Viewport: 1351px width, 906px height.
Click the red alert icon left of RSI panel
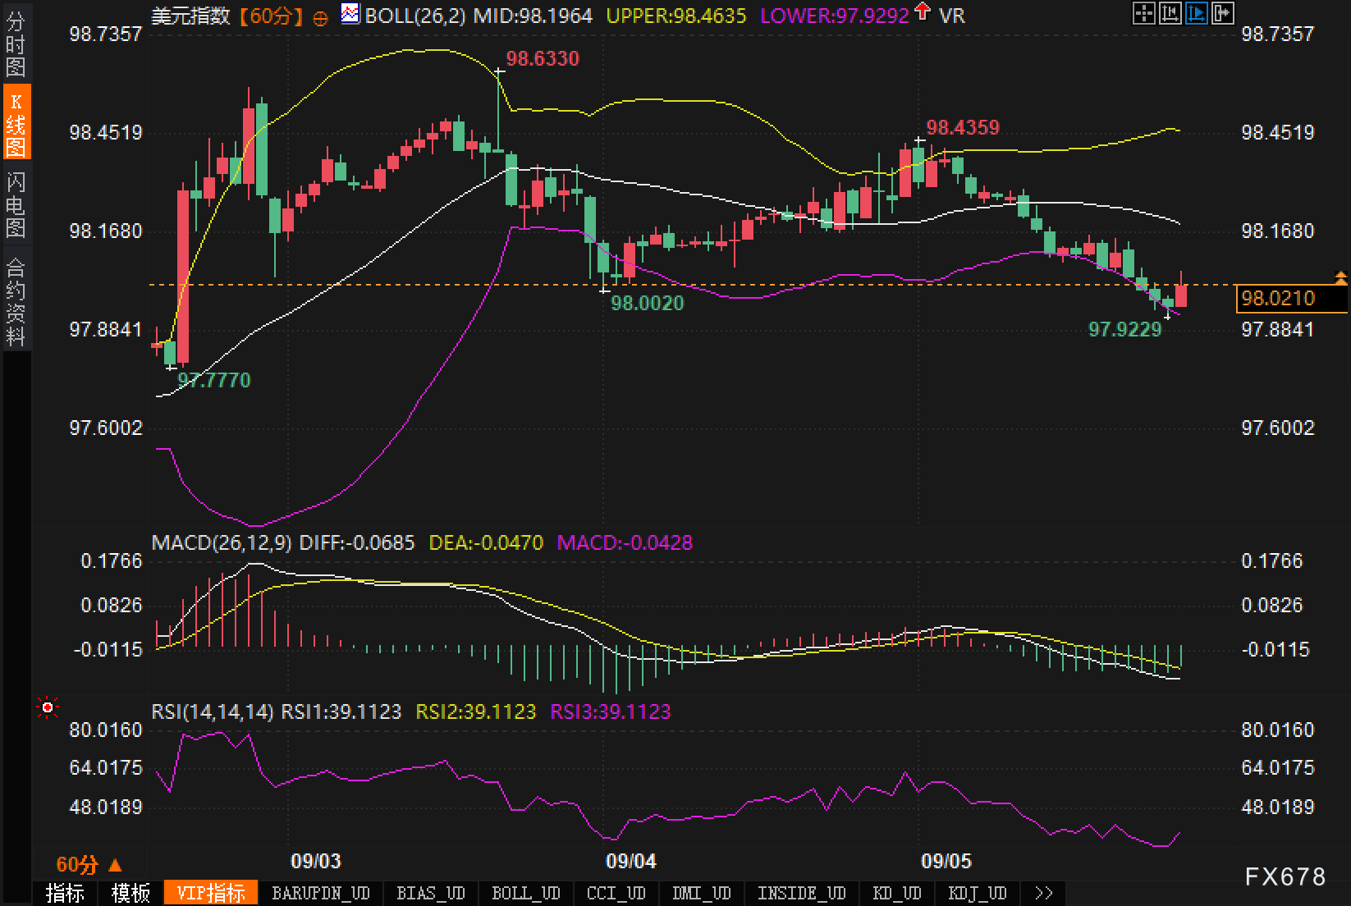[x=48, y=707]
